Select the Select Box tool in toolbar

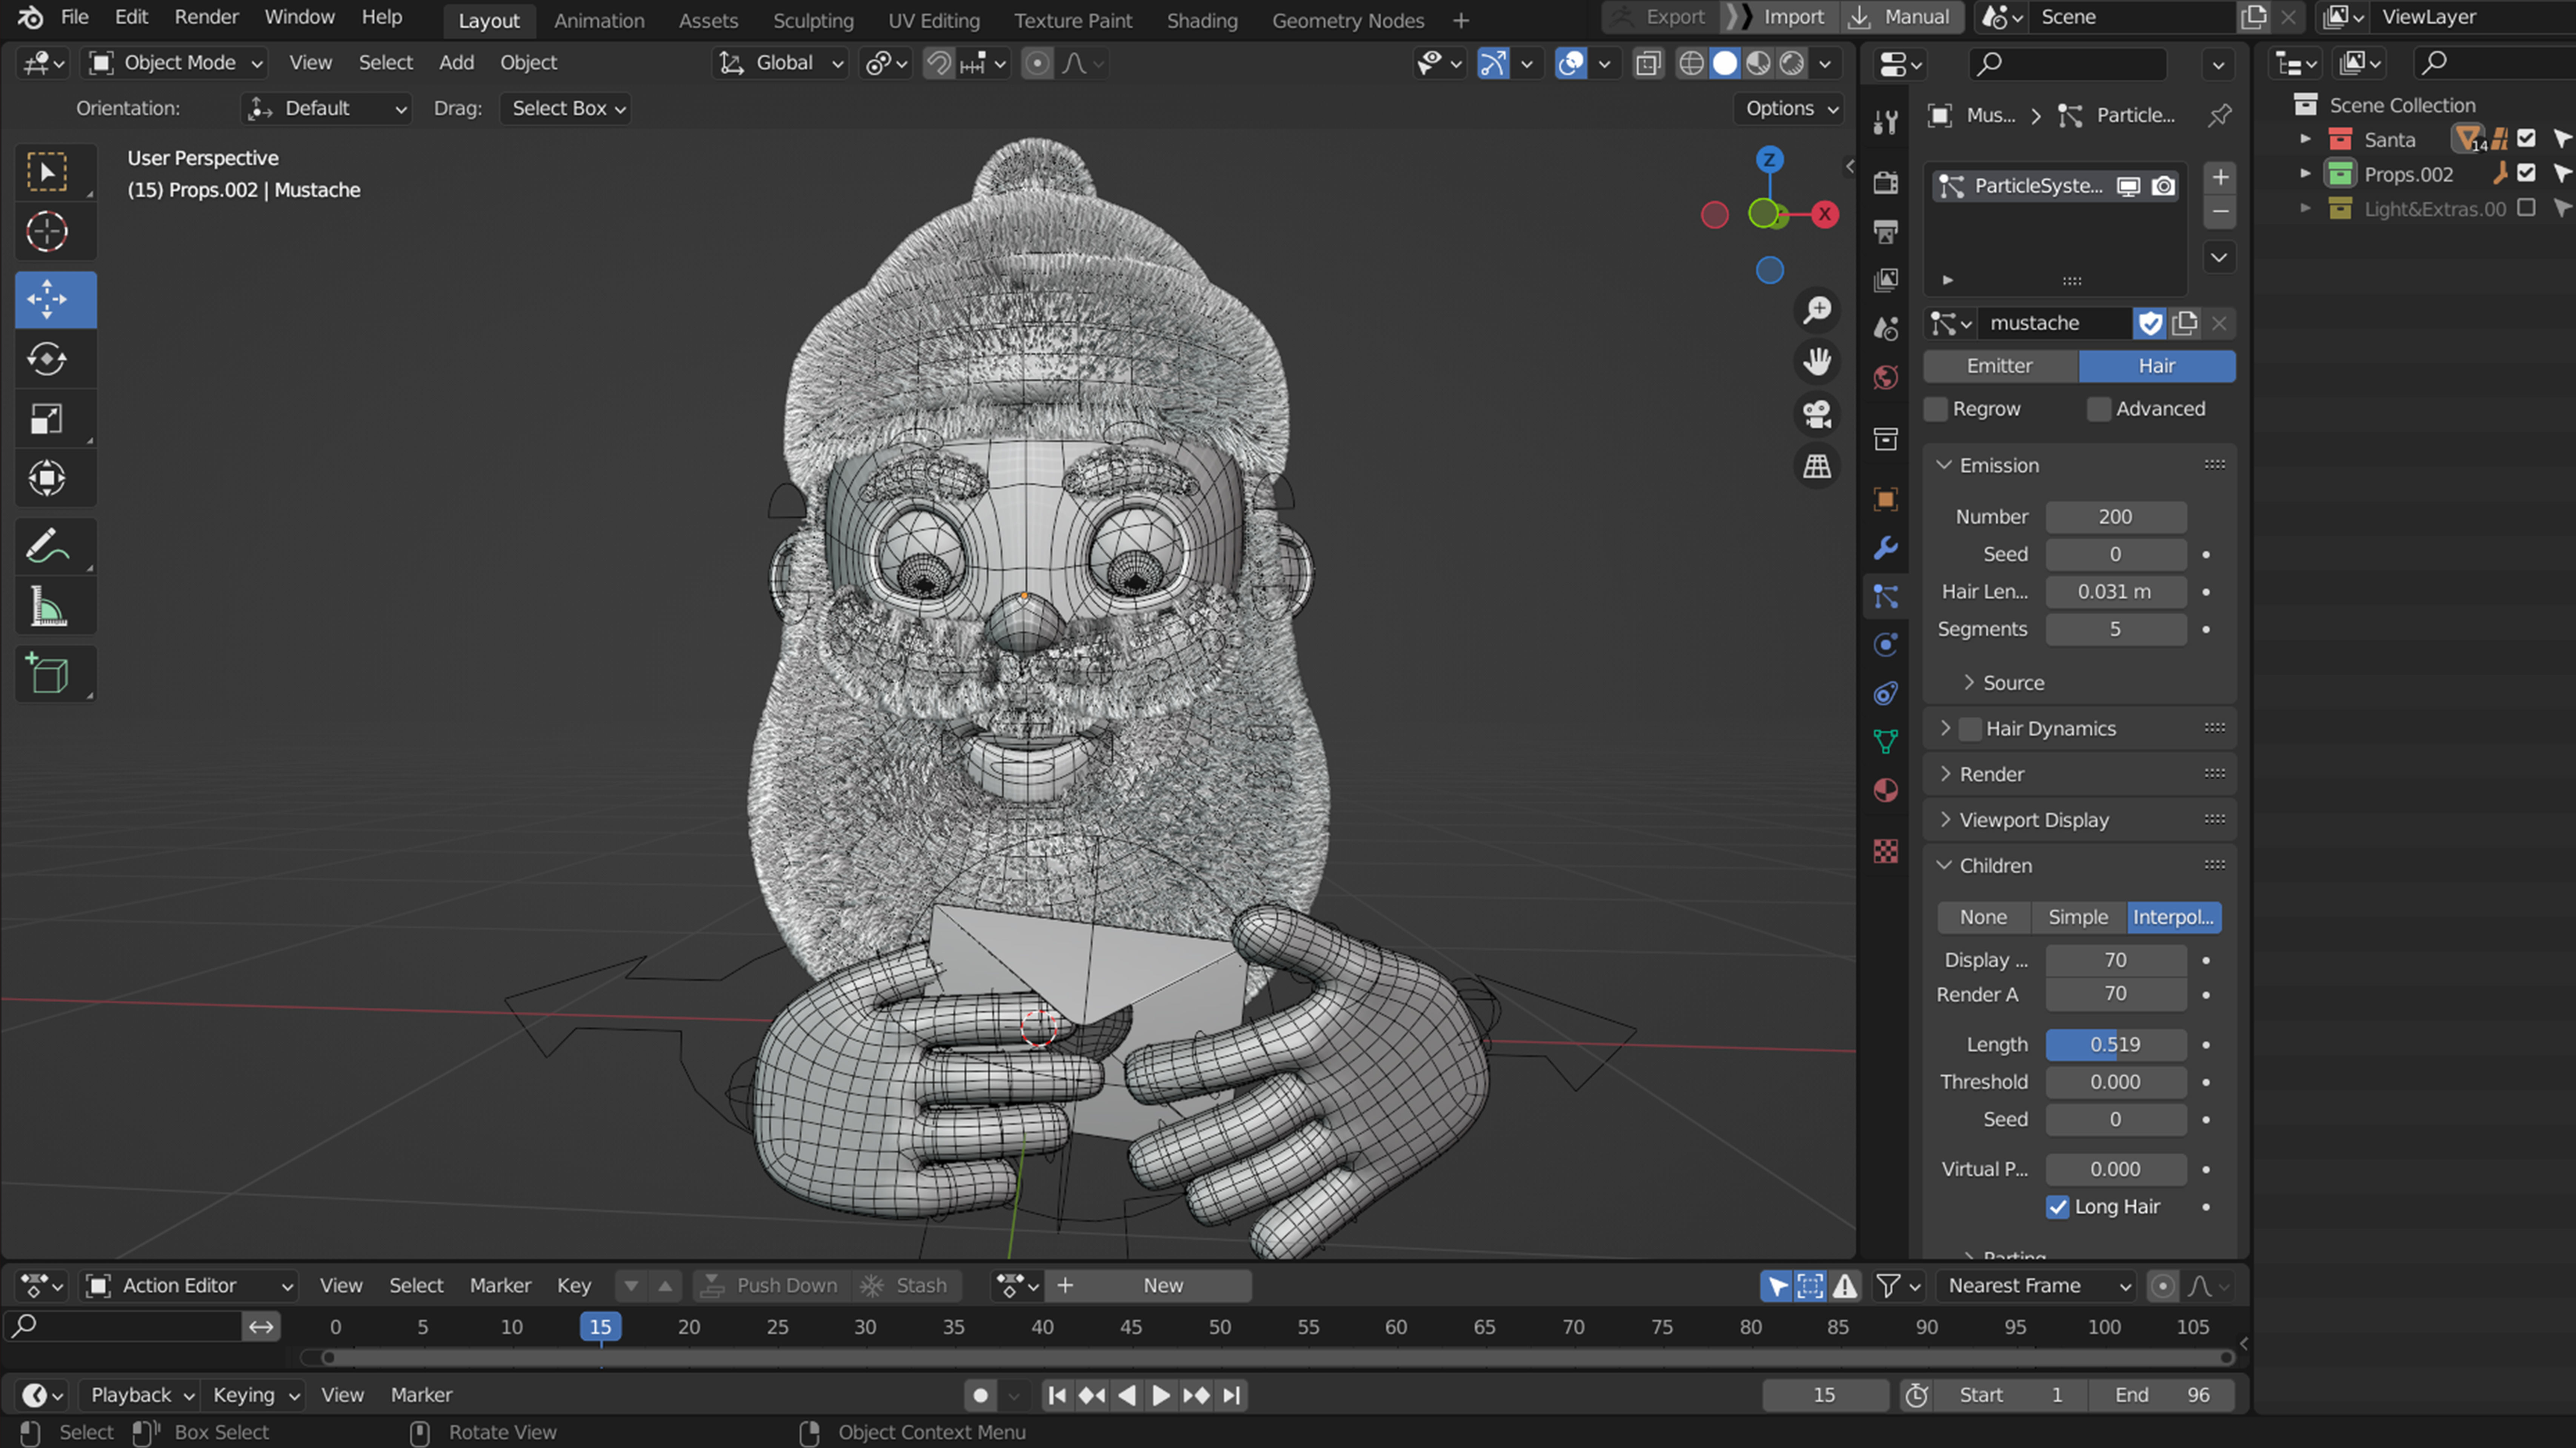pyautogui.click(x=47, y=172)
